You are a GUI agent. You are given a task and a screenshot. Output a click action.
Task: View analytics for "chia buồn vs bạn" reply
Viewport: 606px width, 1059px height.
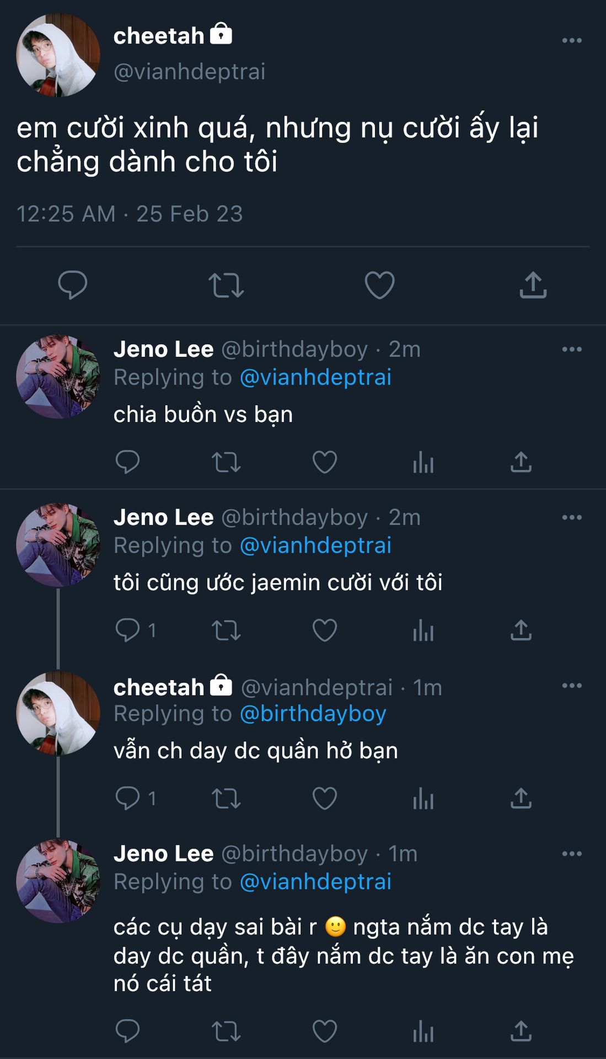point(423,462)
